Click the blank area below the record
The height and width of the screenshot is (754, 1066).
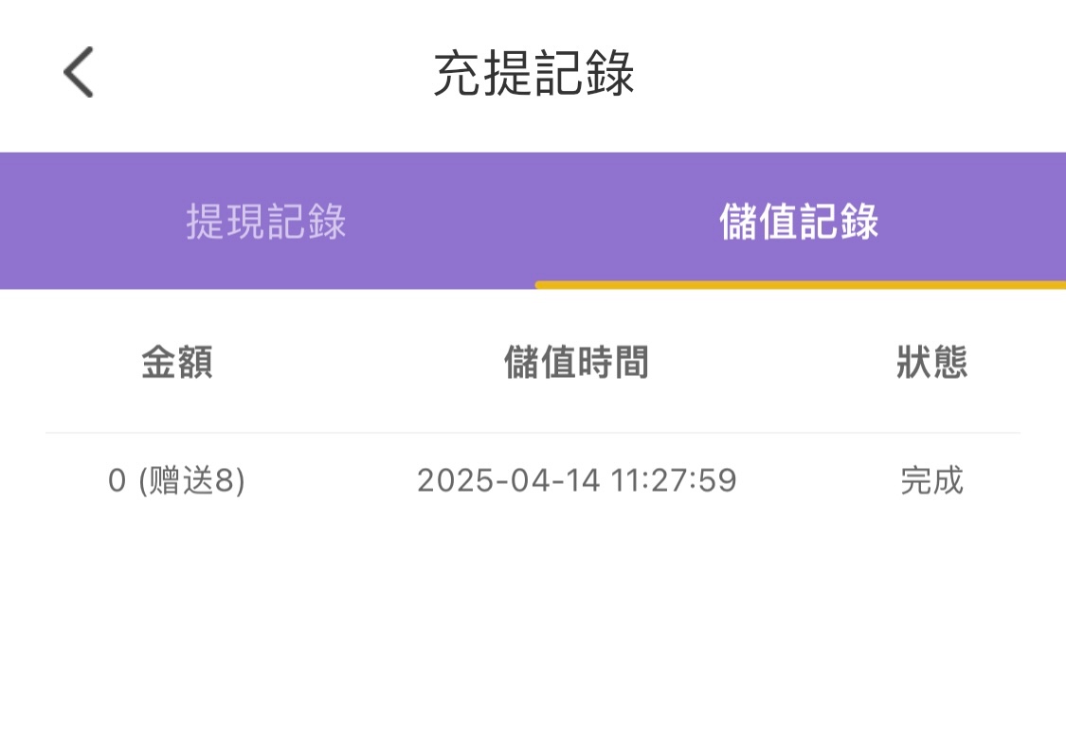533,635
